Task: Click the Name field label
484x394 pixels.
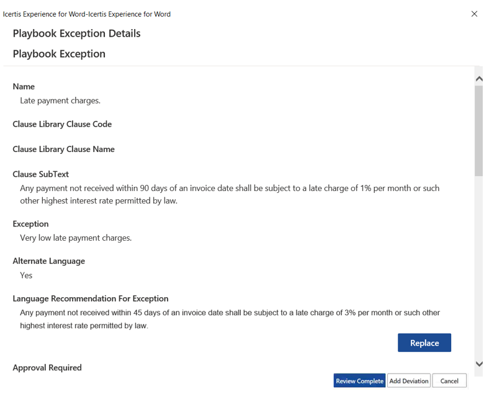Action: tap(24, 87)
